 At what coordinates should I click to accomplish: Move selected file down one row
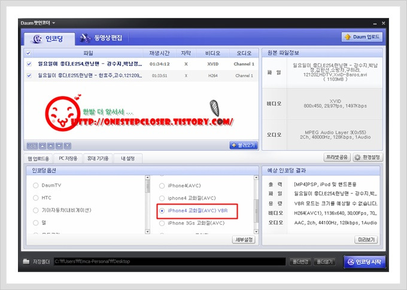(x=59, y=146)
